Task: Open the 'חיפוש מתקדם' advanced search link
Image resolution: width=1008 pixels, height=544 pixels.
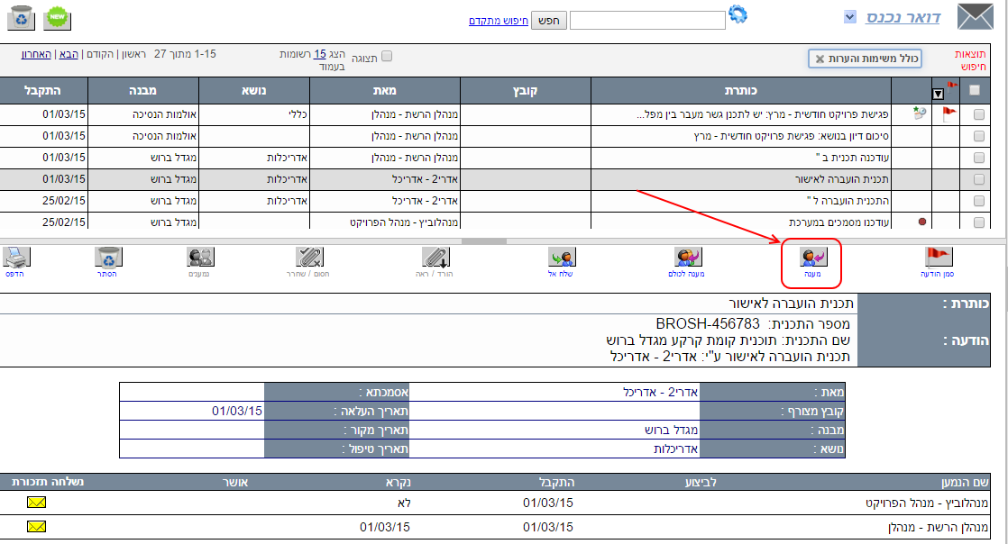Action: click(497, 20)
